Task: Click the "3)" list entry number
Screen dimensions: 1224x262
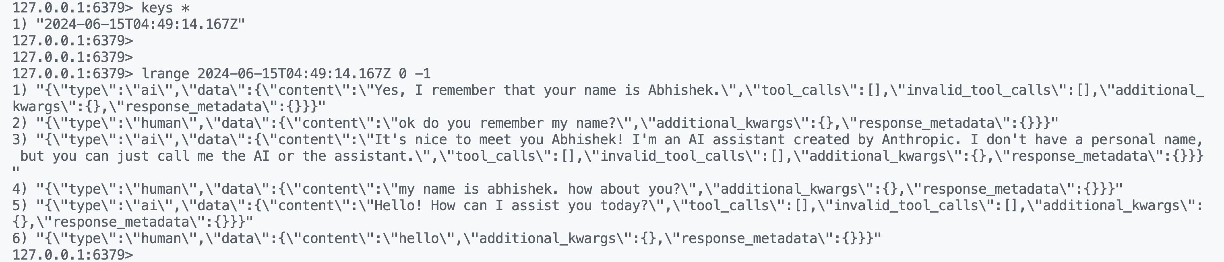Action: pos(20,140)
